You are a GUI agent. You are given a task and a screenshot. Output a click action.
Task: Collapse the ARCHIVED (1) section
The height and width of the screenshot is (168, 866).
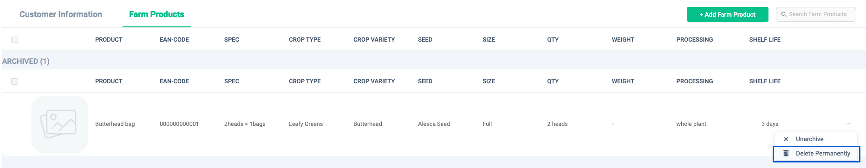26,61
